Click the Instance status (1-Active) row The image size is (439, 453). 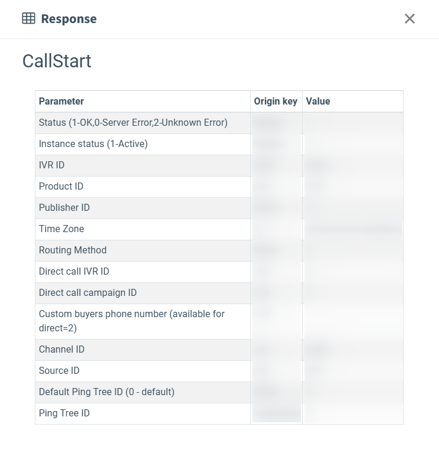pyautogui.click(x=93, y=144)
